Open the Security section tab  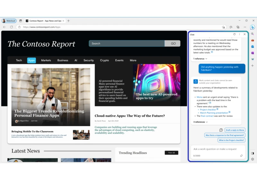pos(89,60)
